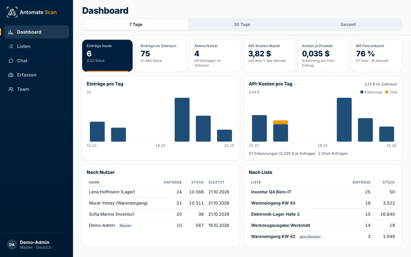The height and width of the screenshot is (257, 411).
Task: Select the Einträge heute card
Action: pyautogui.click(x=107, y=56)
